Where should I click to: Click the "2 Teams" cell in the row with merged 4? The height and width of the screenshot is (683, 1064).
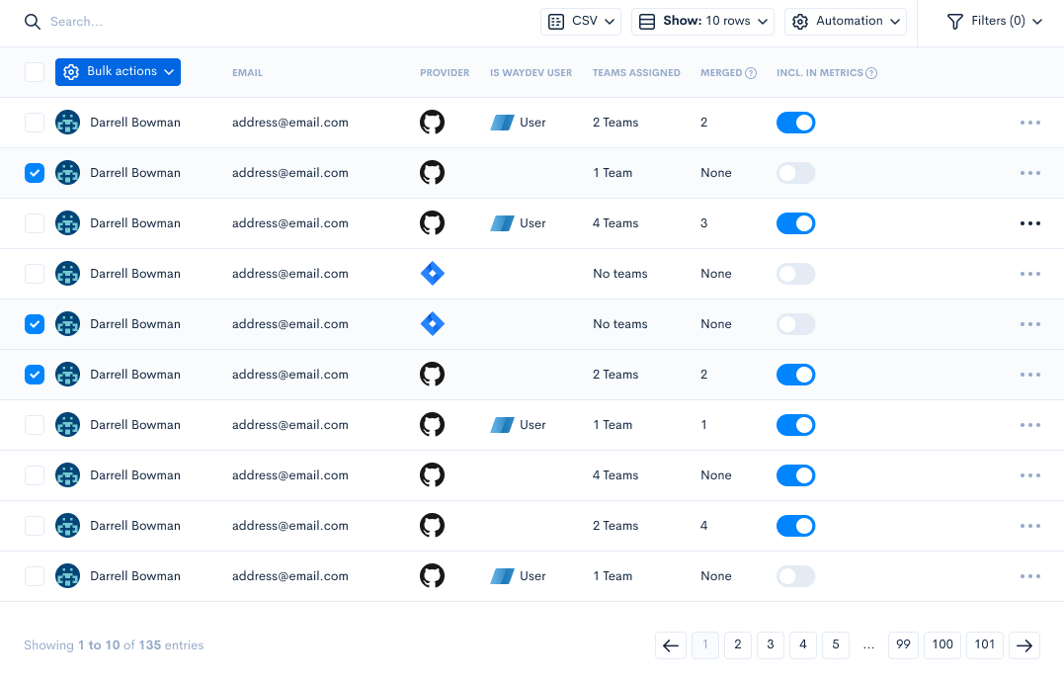tap(615, 526)
